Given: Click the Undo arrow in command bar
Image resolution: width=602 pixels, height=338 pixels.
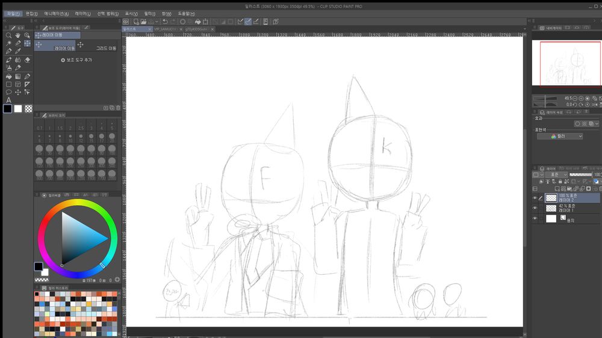Looking at the screenshot, I should pos(164,22).
